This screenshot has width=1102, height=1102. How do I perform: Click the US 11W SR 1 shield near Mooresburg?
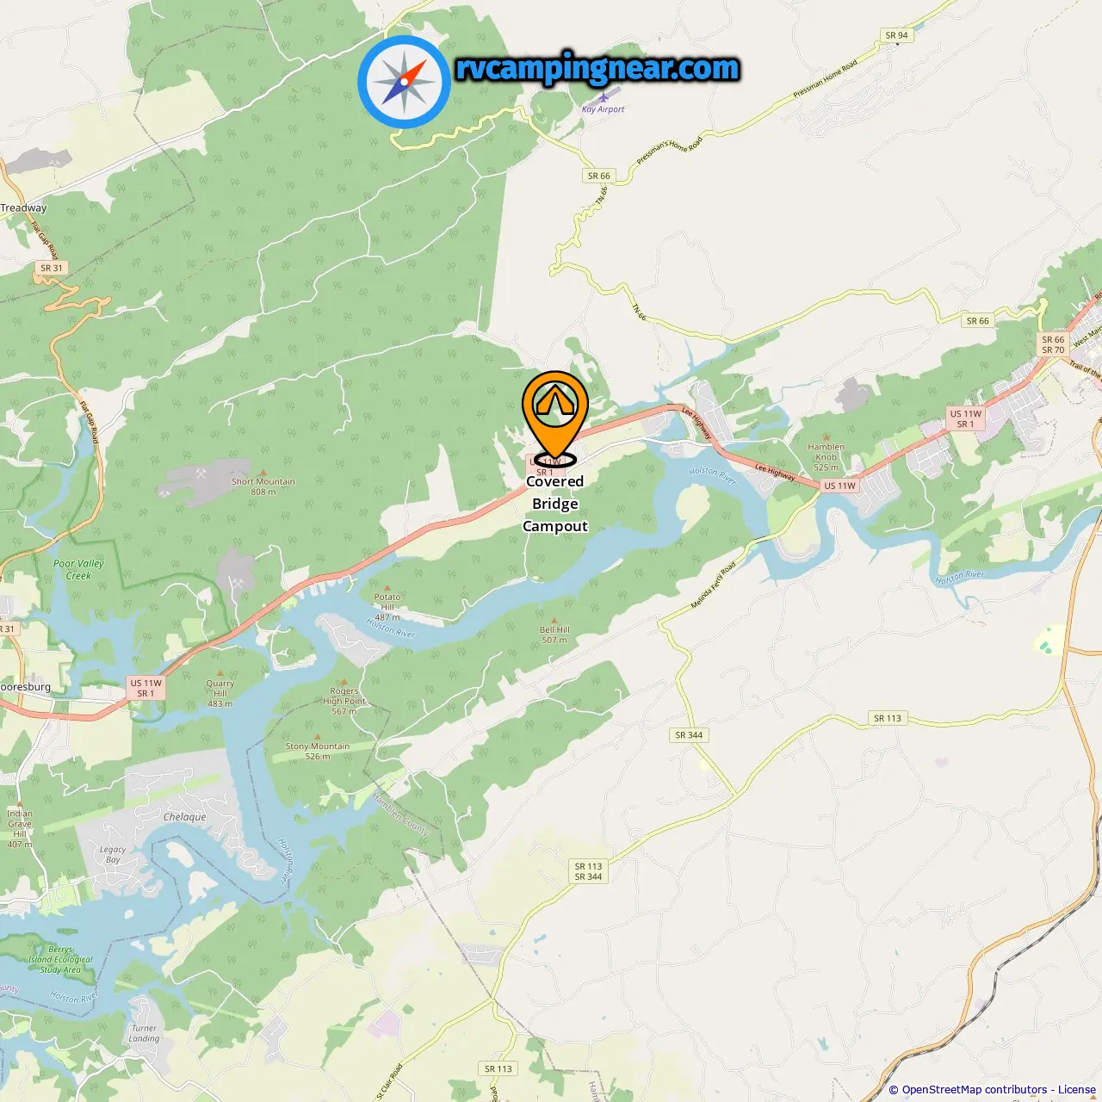[x=146, y=688]
